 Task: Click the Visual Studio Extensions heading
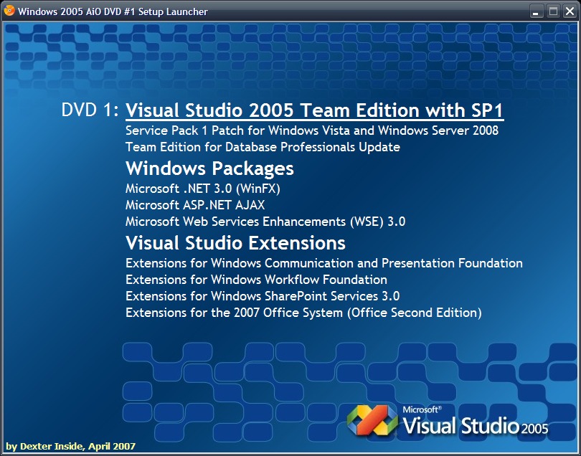click(x=236, y=243)
